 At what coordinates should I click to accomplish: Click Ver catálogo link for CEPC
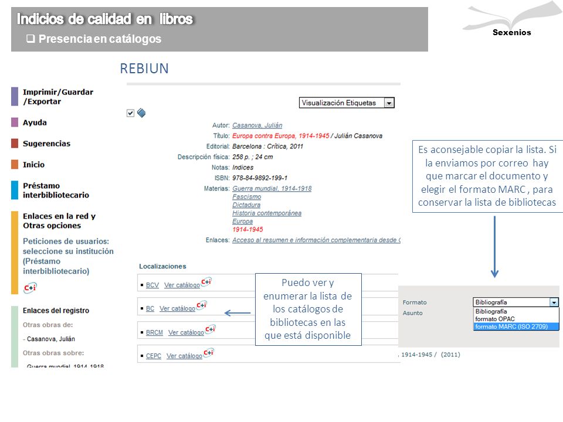coord(185,356)
